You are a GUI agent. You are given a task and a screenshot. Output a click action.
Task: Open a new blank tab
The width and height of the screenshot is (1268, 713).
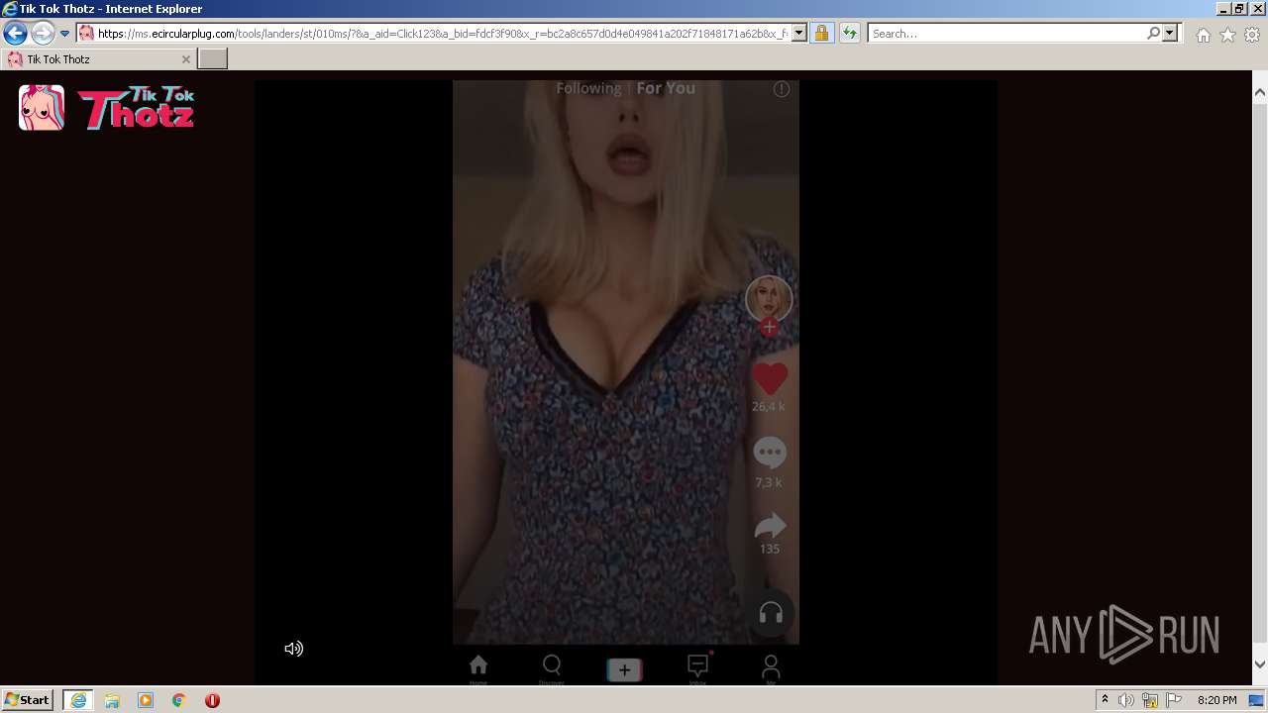point(213,59)
